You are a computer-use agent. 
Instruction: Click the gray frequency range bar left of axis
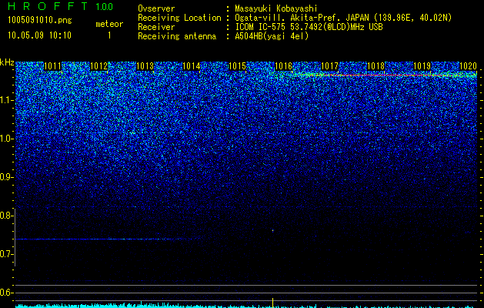click(x=15, y=237)
